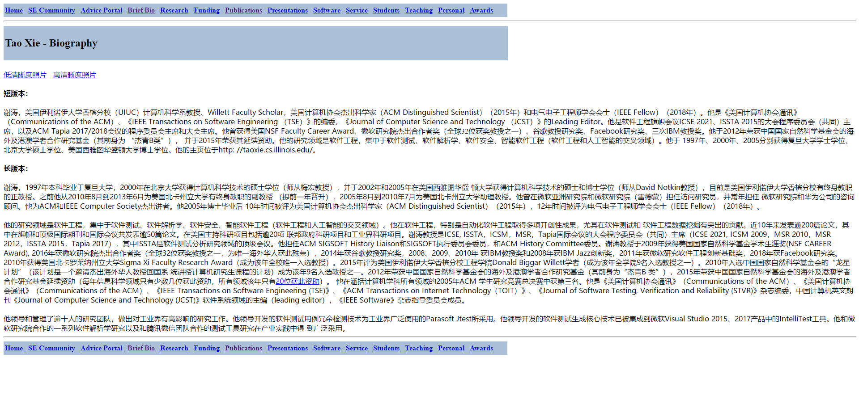Open Home link in top navigation
Viewport: 859px width, 400px height.
tap(14, 10)
